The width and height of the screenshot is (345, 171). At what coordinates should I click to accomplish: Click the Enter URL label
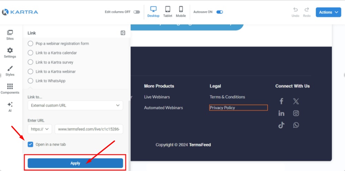click(x=36, y=121)
